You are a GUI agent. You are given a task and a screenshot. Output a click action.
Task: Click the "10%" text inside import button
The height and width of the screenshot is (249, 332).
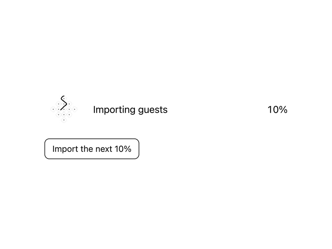[x=123, y=149]
